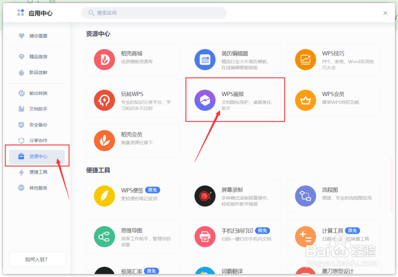Open the 极简汇率 app title
The width and height of the screenshot is (398, 277).
pyautogui.click(x=132, y=271)
